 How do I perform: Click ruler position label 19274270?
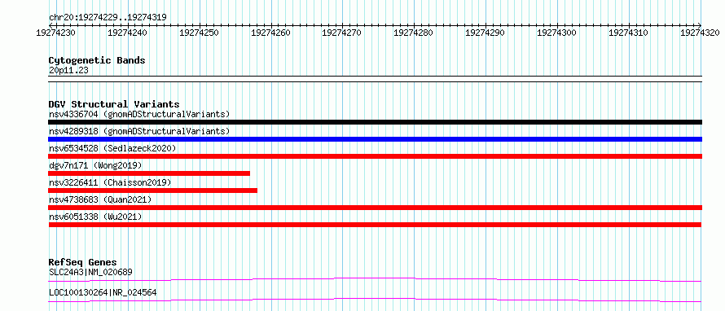(342, 33)
